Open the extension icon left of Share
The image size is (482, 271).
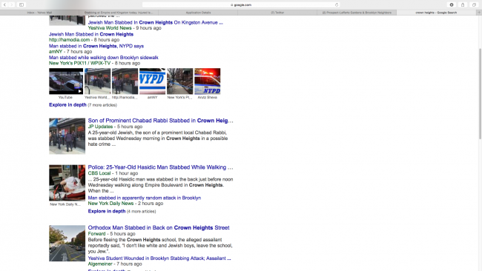[452, 4]
